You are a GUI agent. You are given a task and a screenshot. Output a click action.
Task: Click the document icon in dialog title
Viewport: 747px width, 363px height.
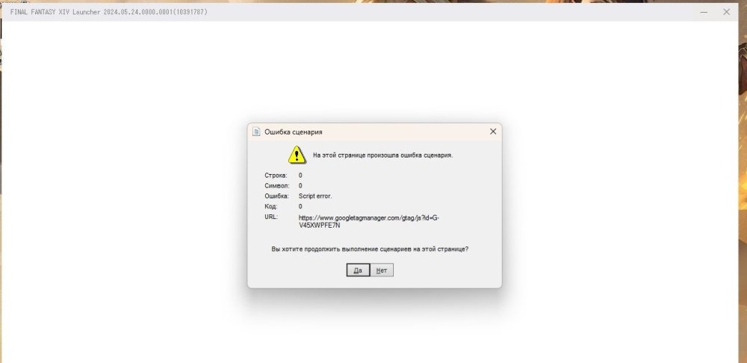[x=256, y=131]
